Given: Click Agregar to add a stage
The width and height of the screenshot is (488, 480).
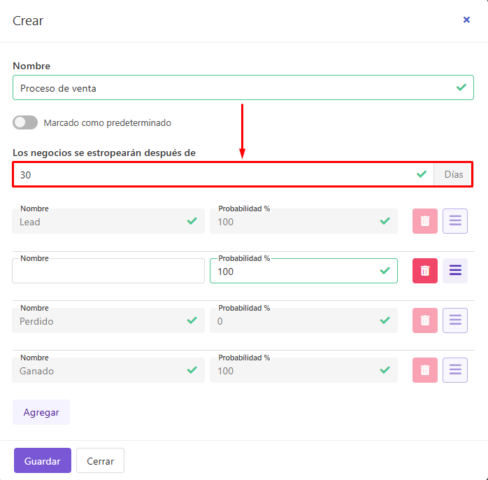Looking at the screenshot, I should 41,412.
